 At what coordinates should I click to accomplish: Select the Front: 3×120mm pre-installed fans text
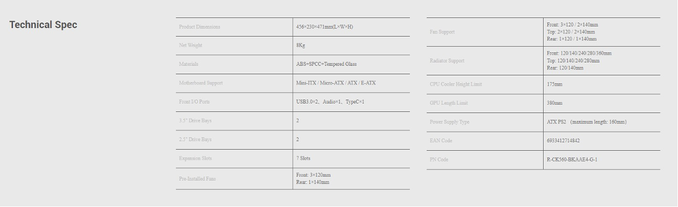click(x=314, y=175)
